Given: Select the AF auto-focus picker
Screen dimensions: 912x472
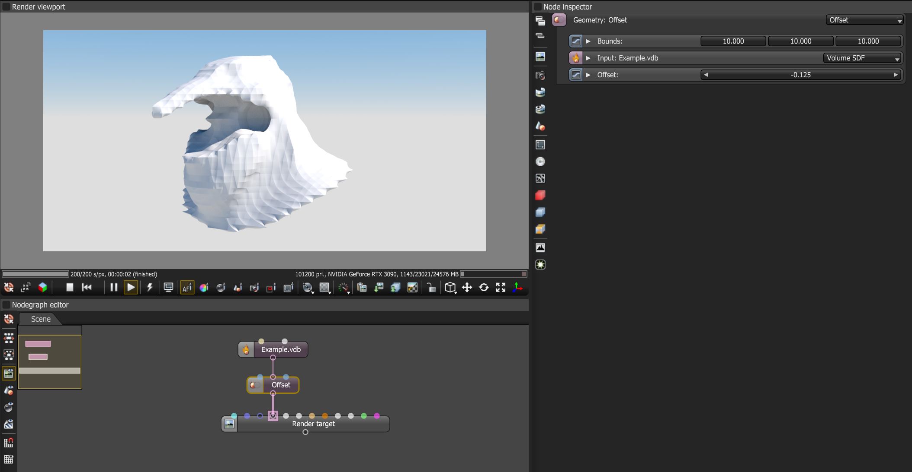Looking at the screenshot, I should [187, 287].
